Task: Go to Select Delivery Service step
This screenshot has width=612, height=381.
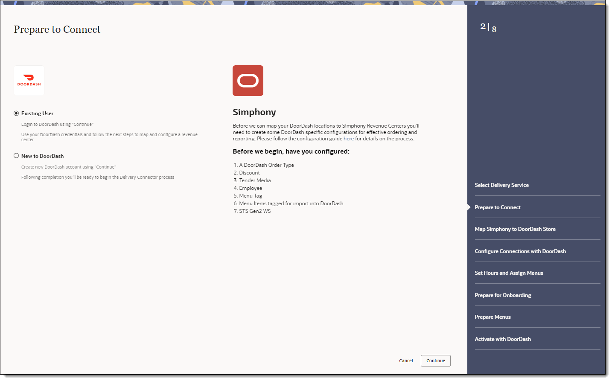Action: tap(501, 185)
